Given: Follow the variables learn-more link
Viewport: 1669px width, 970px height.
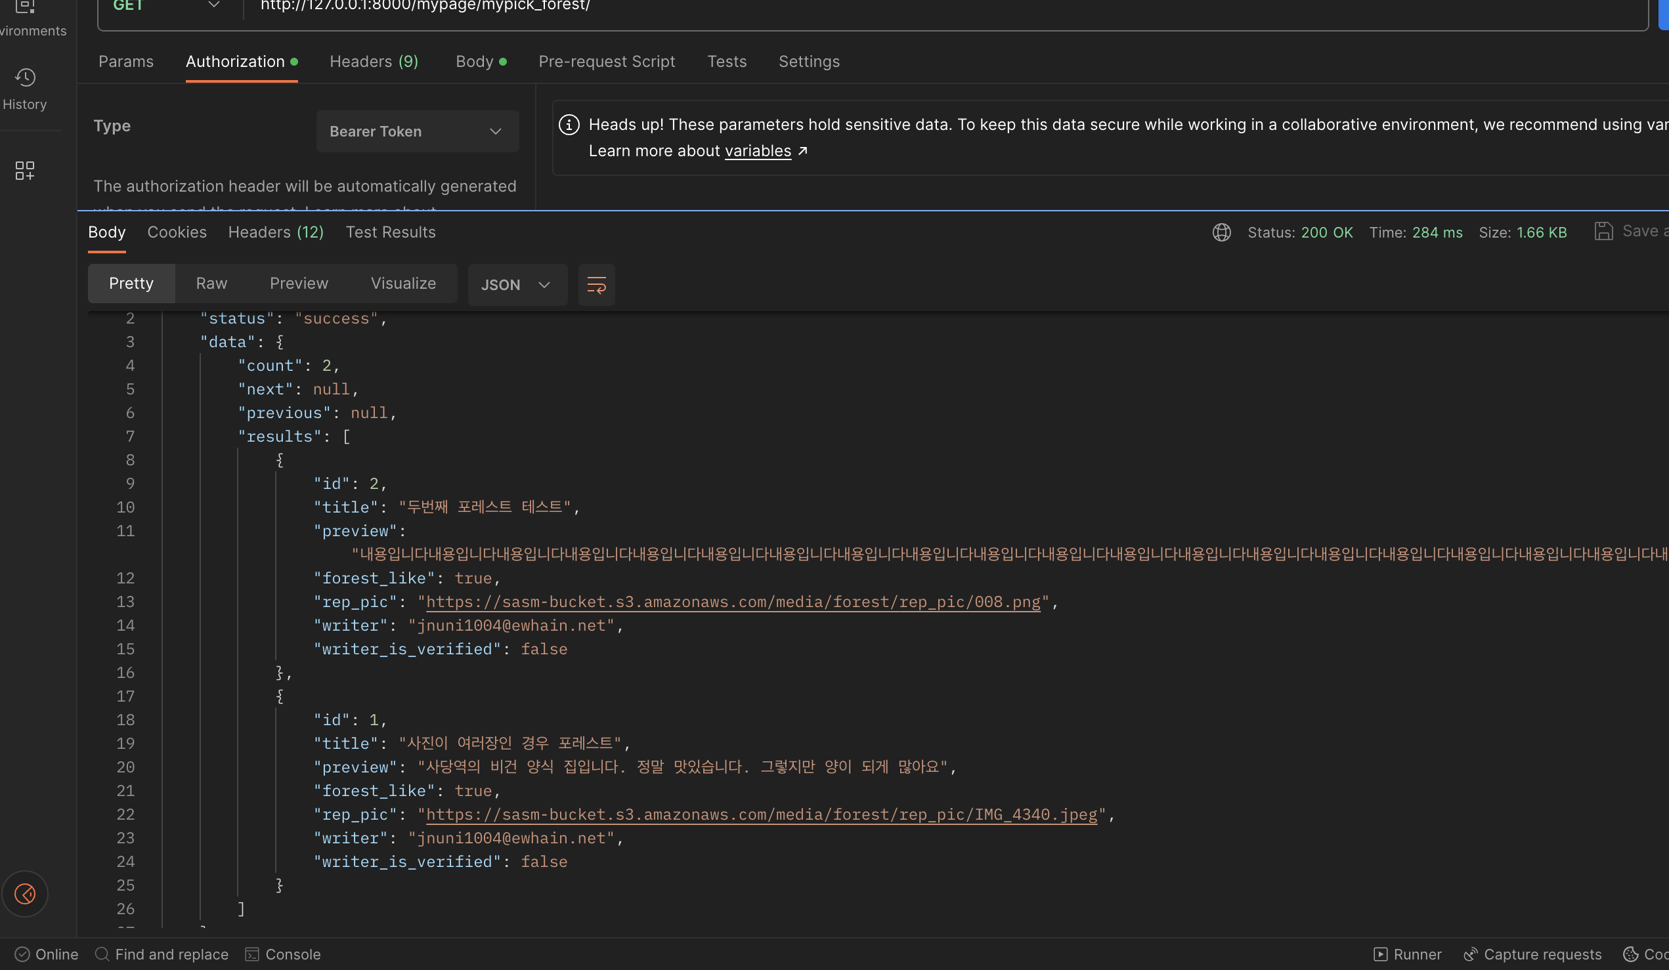Looking at the screenshot, I should point(758,151).
